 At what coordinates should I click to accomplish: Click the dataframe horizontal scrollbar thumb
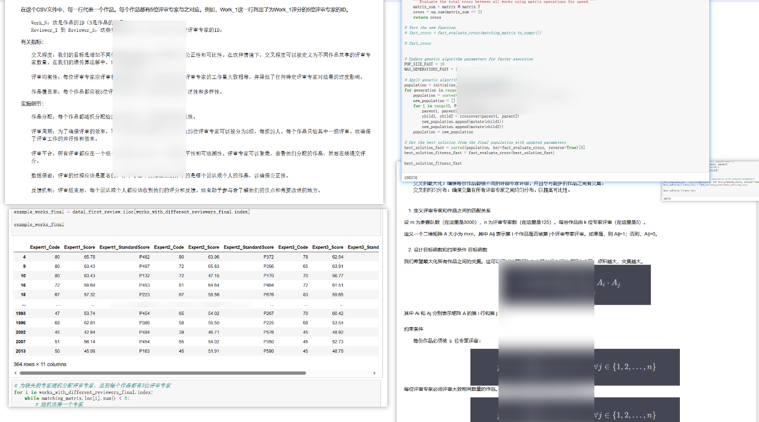pyautogui.click(x=163, y=373)
